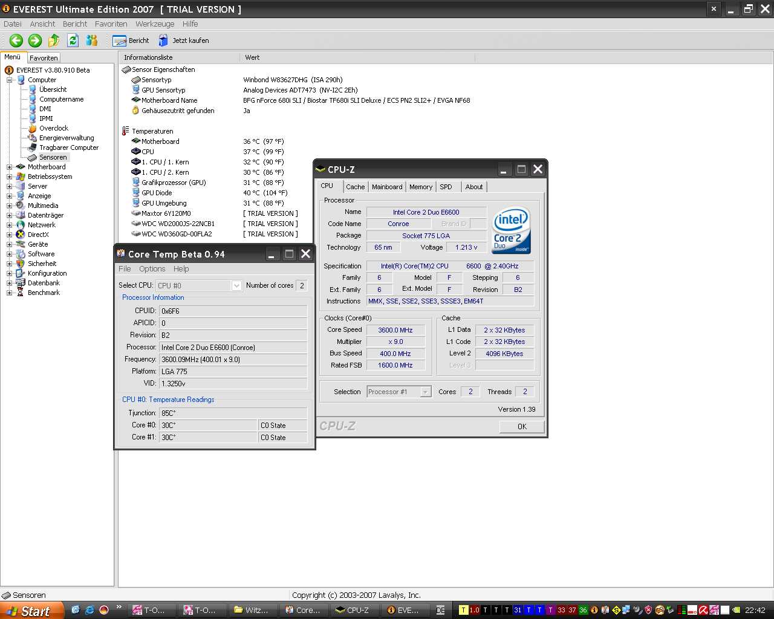
Task: Switch to the Memory tab in CPU-Z
Action: click(421, 187)
